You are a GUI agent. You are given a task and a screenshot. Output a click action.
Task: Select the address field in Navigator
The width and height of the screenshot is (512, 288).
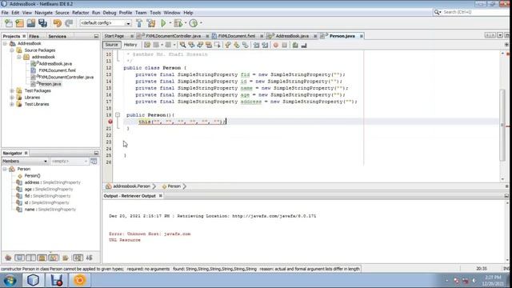pos(52,182)
